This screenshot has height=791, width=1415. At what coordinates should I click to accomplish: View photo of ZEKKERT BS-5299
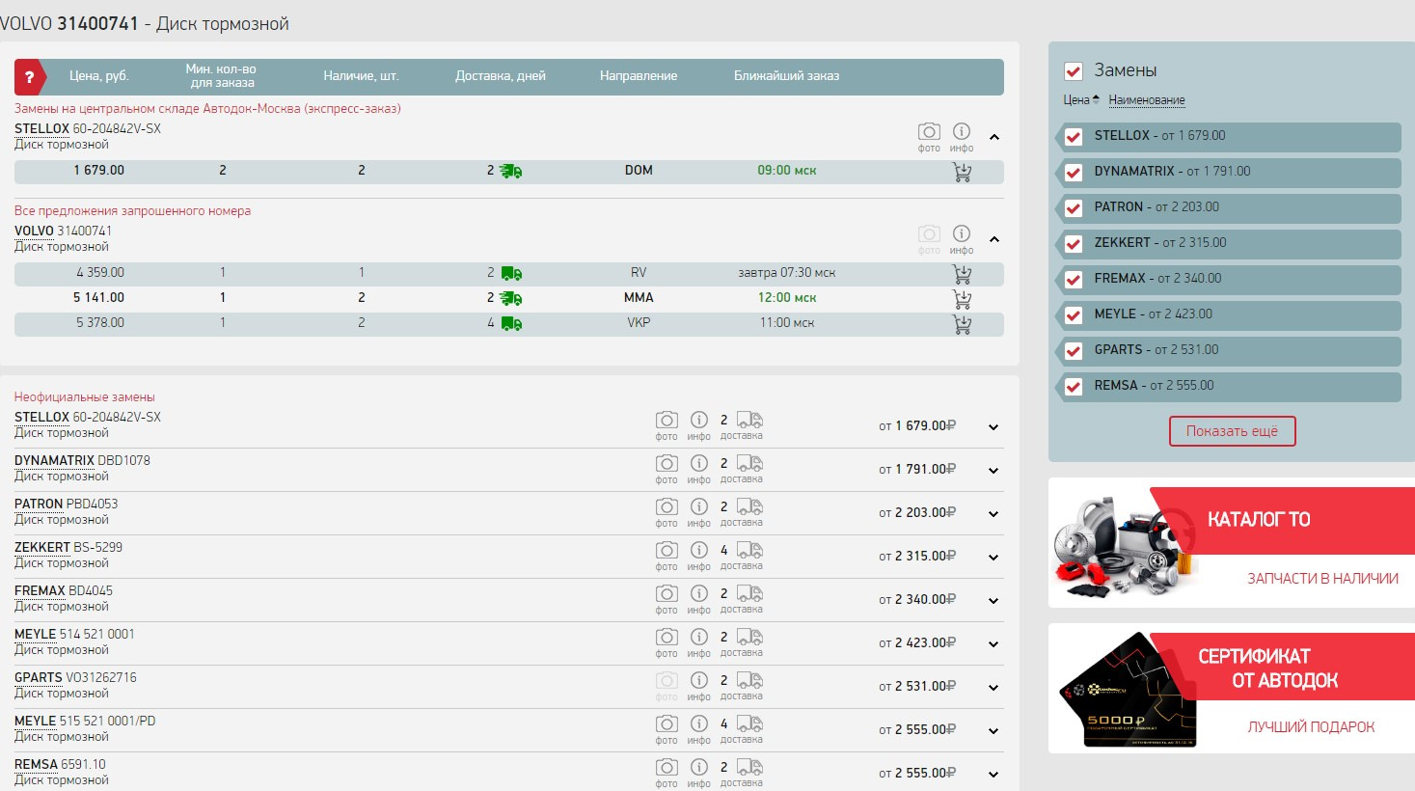(667, 550)
